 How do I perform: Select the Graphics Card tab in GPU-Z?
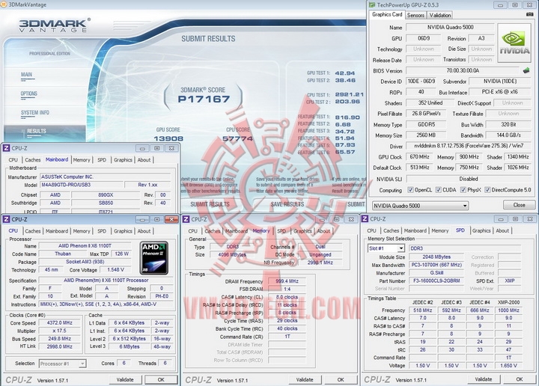tap(387, 14)
